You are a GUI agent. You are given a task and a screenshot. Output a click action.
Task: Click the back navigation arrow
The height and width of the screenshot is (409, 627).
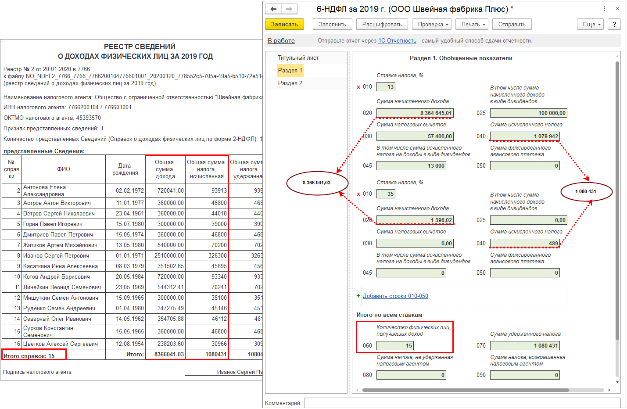click(x=273, y=9)
